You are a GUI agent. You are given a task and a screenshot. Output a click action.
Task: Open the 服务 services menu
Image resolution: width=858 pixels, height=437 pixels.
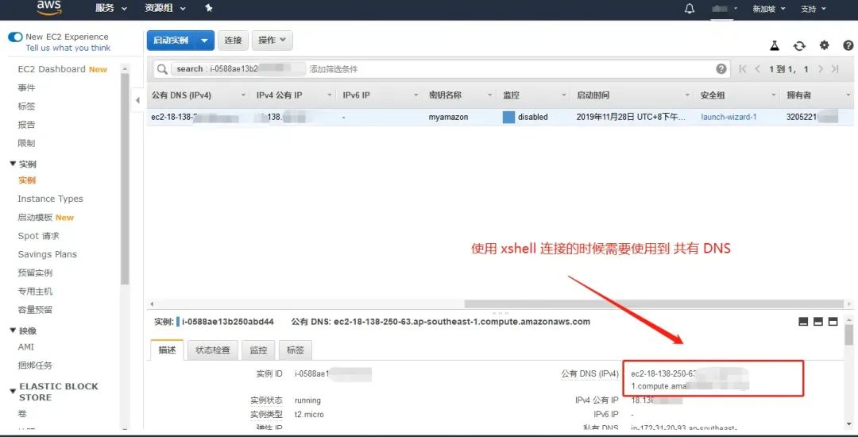click(111, 9)
